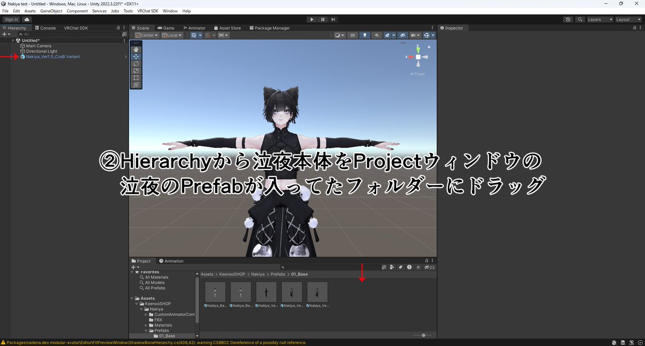Lock the Project panel

[427, 261]
